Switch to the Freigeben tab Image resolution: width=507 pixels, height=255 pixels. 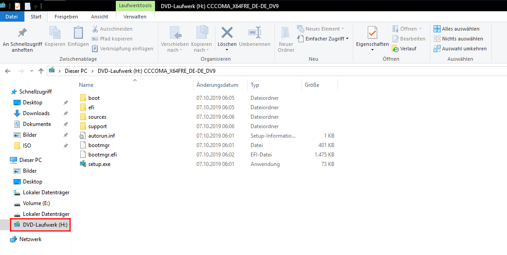click(x=66, y=17)
